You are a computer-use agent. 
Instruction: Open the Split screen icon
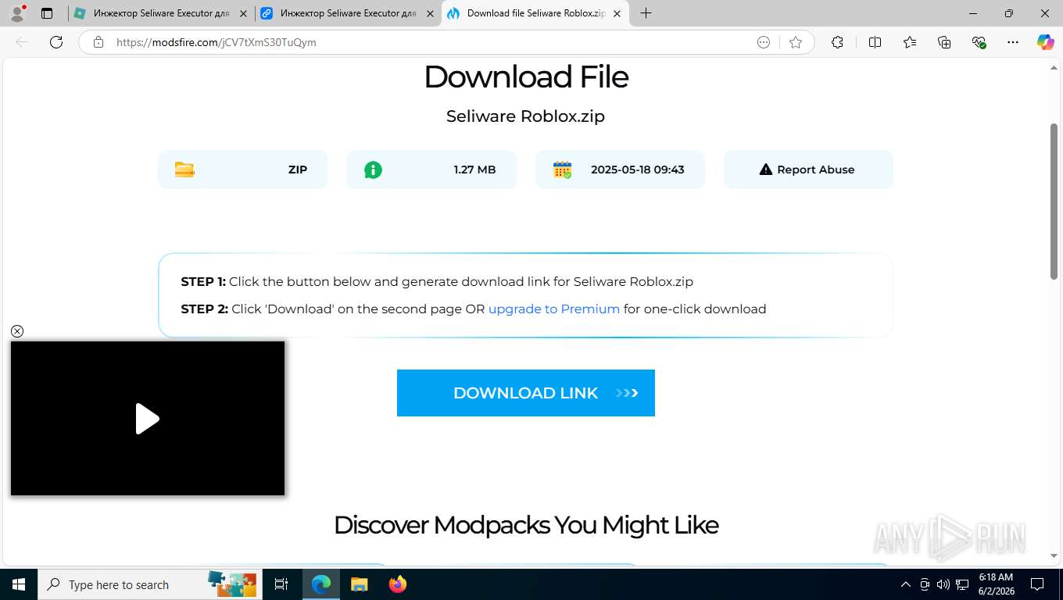coord(875,42)
